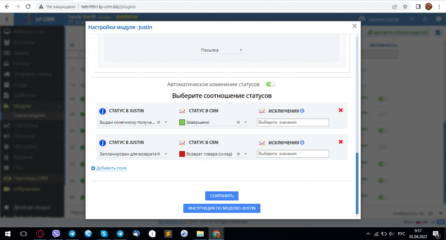Clear the Выдан конечному получателю selection

point(159,122)
